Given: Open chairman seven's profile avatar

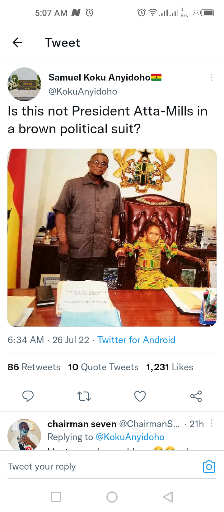Looking at the screenshot, I should point(24,435).
